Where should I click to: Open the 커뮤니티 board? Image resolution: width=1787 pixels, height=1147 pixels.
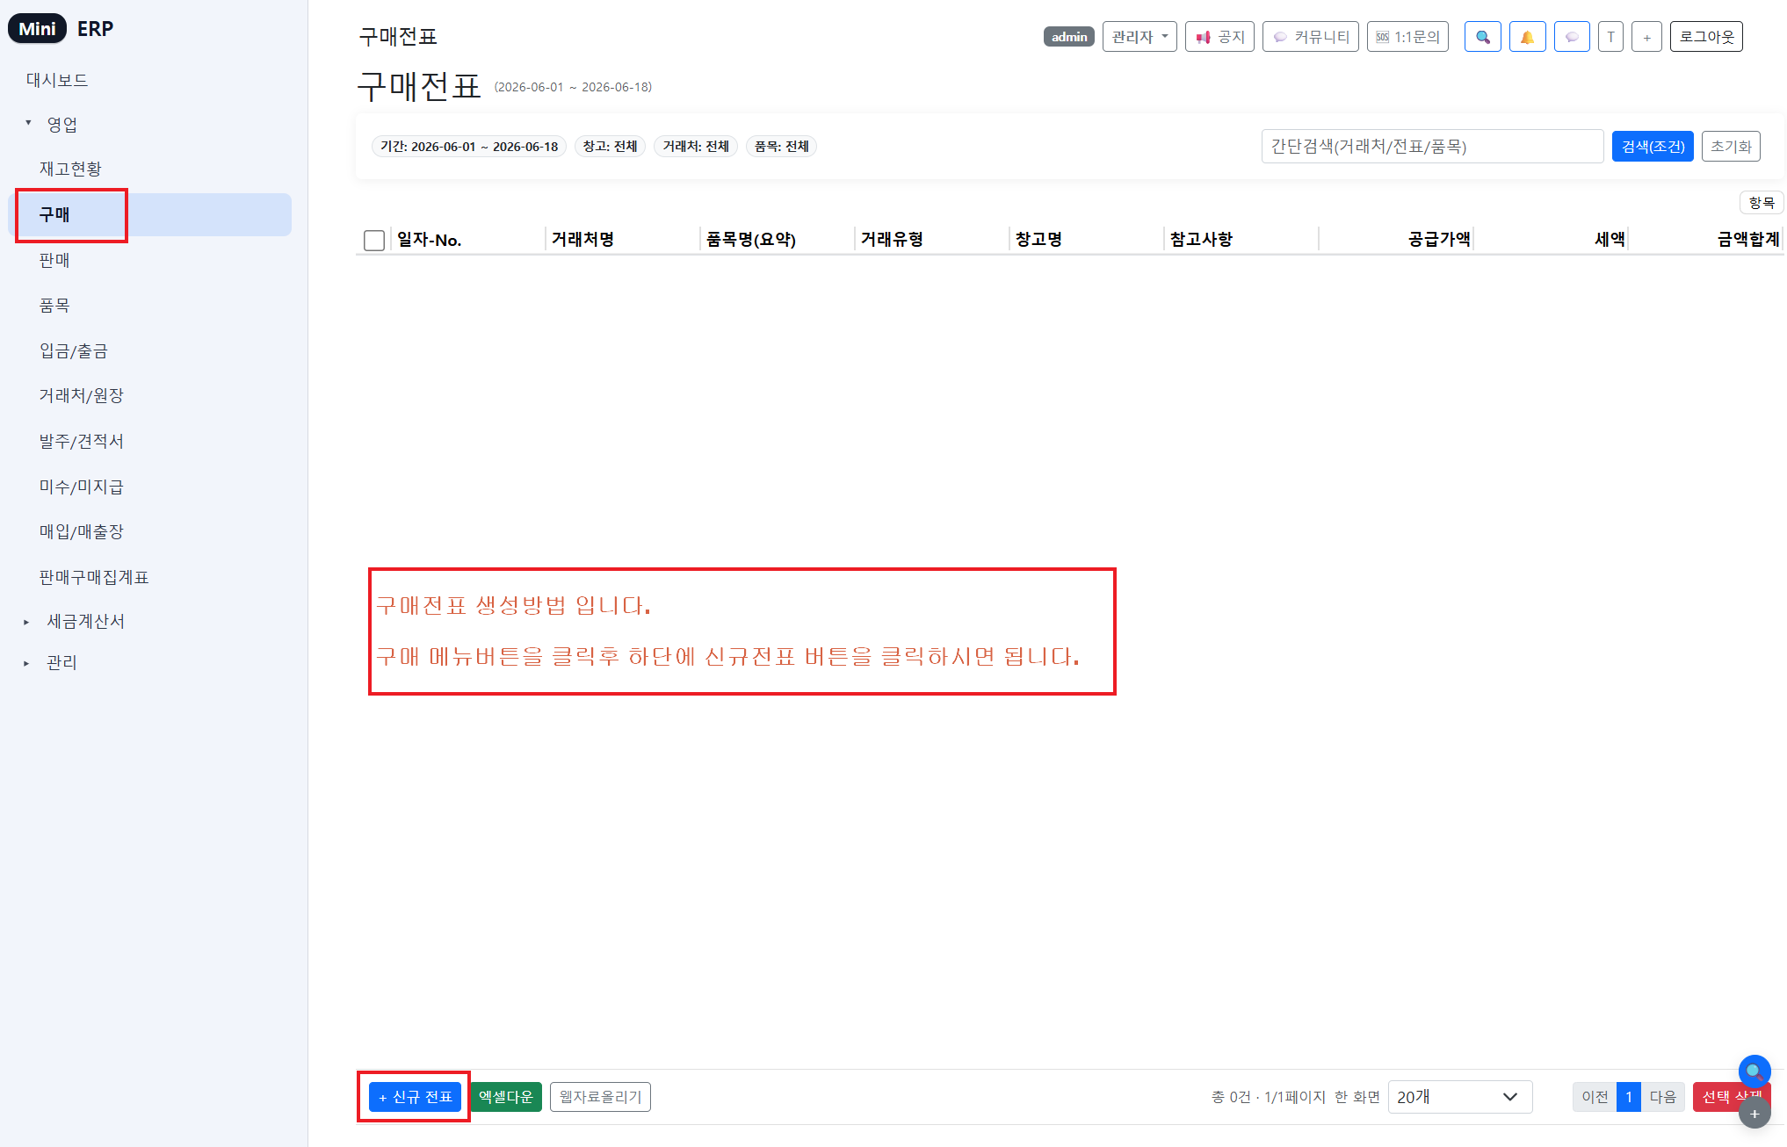(x=1311, y=37)
